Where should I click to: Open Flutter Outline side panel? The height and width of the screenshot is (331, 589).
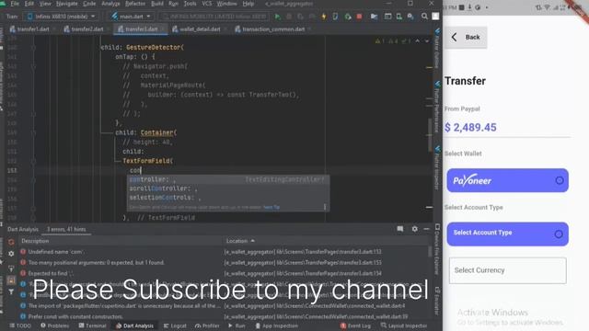tap(437, 48)
